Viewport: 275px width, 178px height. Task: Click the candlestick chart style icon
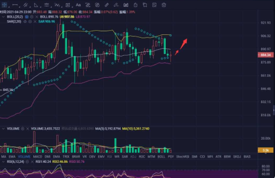tap(126, 5)
